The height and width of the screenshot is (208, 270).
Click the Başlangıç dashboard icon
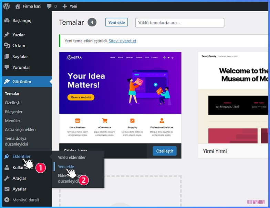tap(7, 21)
